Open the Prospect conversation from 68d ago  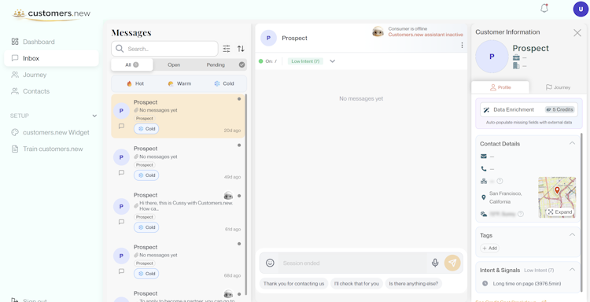coord(178,261)
